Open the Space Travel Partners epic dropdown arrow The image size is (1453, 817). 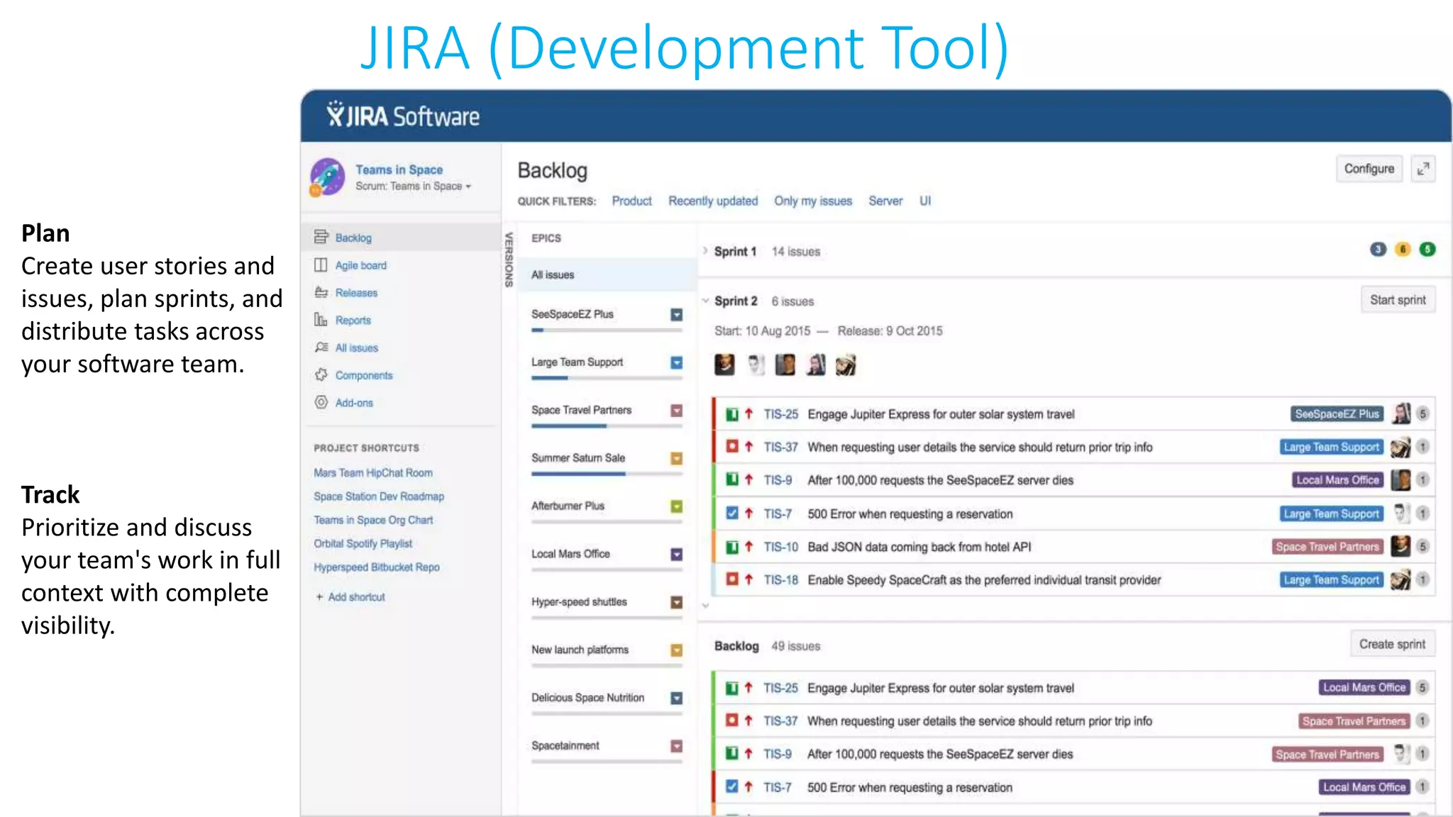(x=677, y=411)
